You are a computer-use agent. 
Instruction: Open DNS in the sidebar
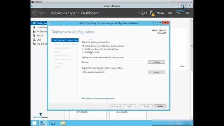39,40
